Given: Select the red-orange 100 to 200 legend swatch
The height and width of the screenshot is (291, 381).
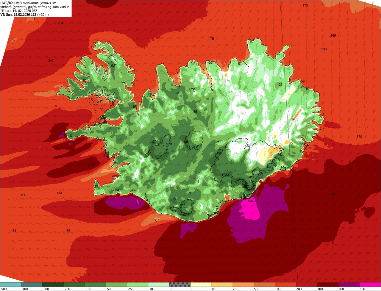Looking at the screenshot, I should pos(285,284).
